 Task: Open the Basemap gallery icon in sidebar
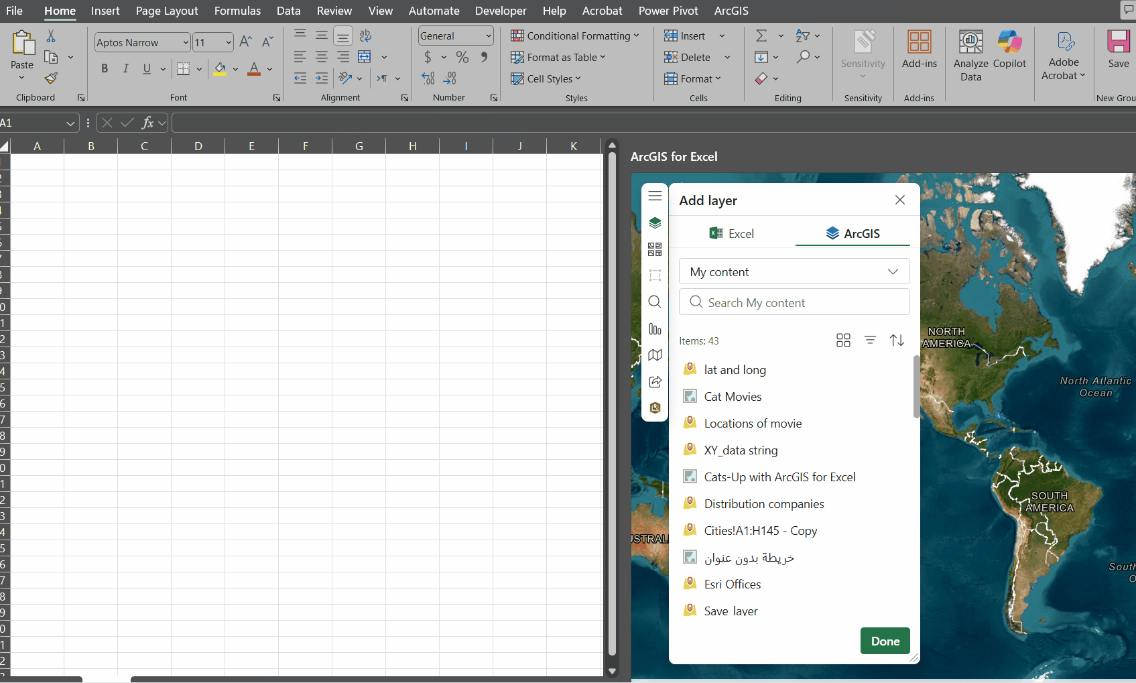tap(655, 249)
